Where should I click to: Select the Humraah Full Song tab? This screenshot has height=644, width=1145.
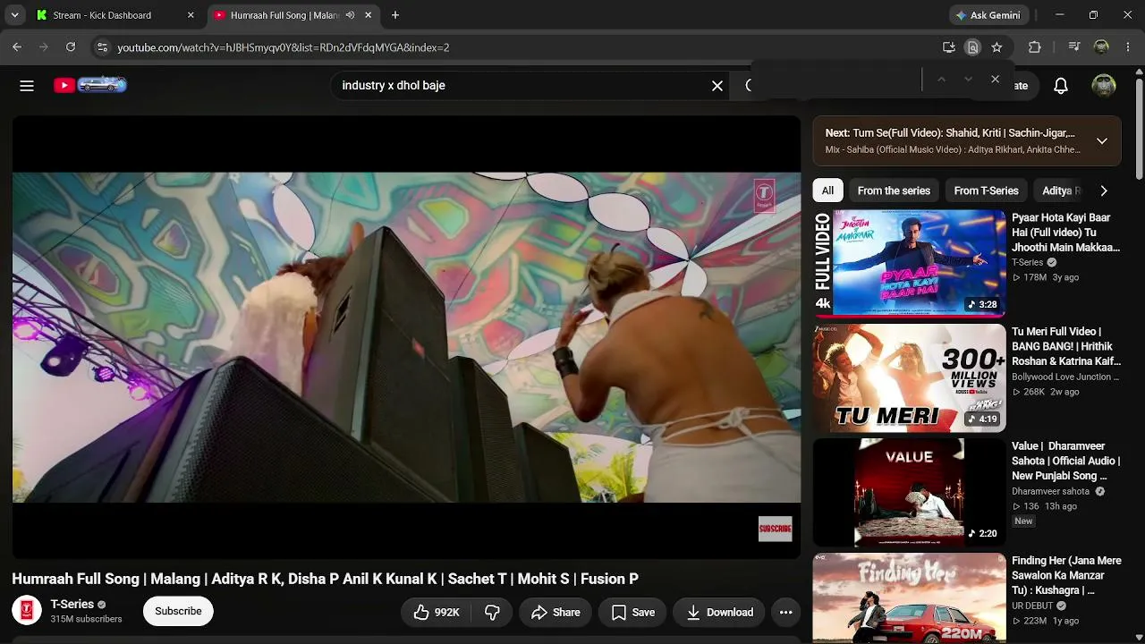point(292,15)
